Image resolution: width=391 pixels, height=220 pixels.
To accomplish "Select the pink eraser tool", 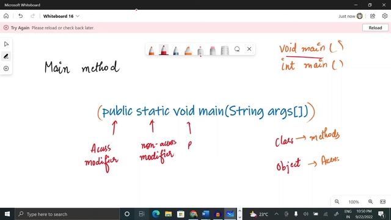I will pyautogui.click(x=213, y=51).
